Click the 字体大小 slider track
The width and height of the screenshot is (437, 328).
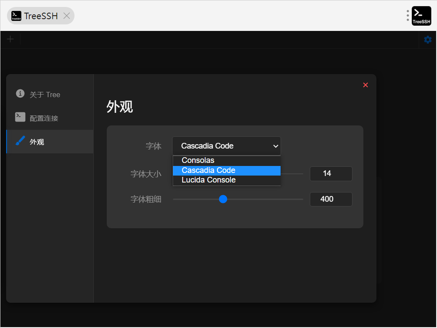point(292,174)
